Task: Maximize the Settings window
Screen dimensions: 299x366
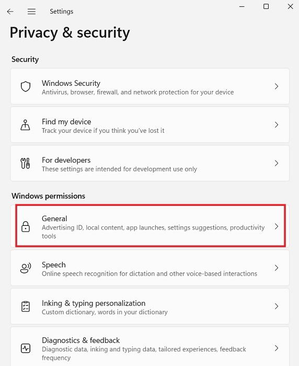Action: click(266, 6)
